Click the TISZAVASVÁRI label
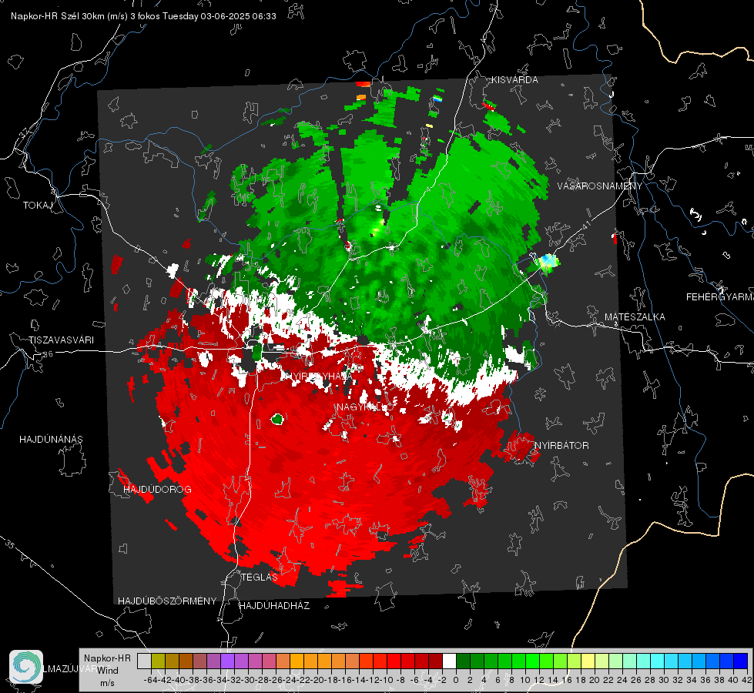 (61, 340)
